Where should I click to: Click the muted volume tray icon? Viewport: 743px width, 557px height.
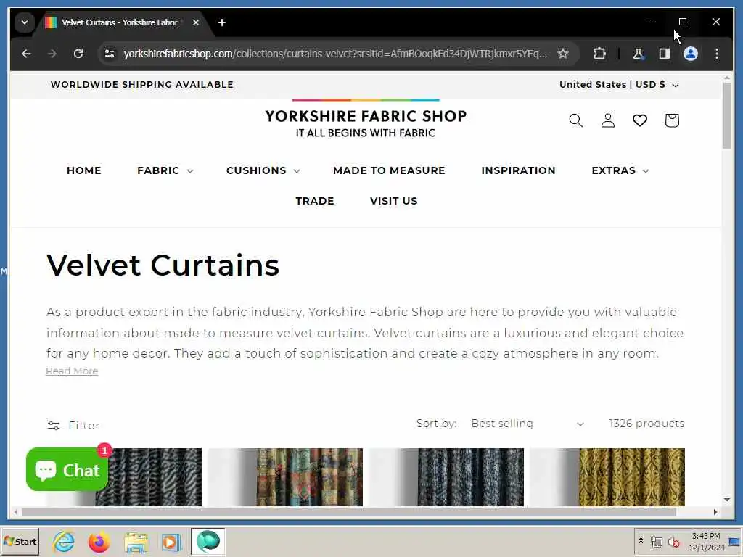[x=673, y=541]
